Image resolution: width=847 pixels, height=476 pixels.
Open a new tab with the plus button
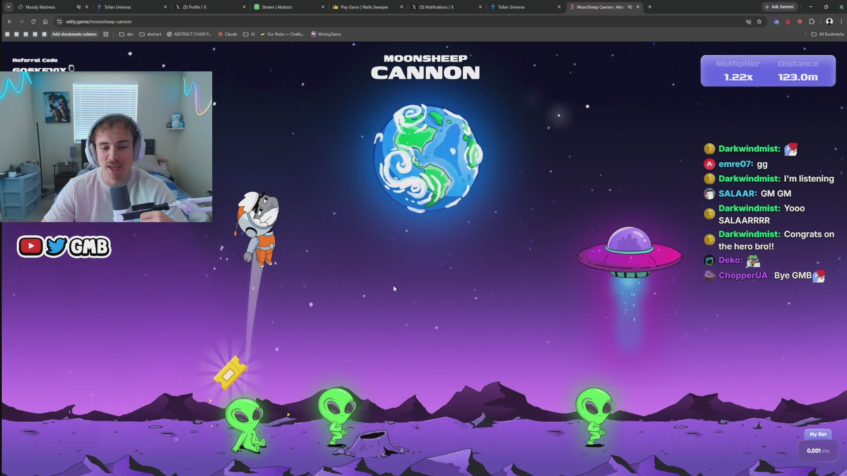click(x=650, y=7)
